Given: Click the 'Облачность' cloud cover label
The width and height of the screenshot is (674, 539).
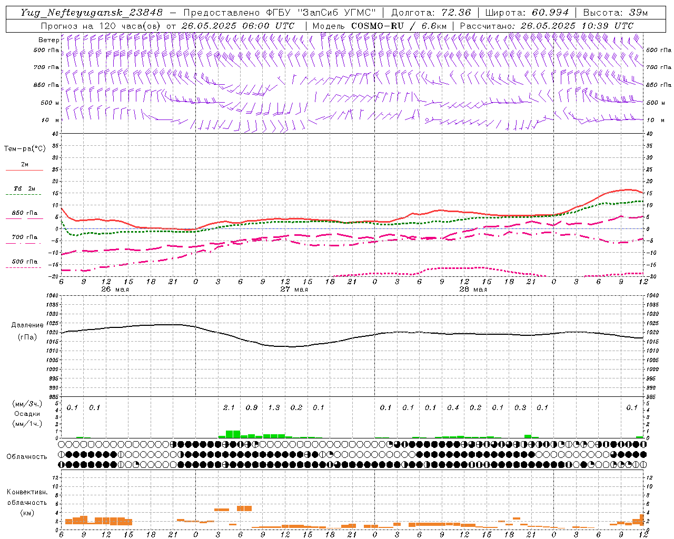Looking at the screenshot, I should (x=27, y=457).
